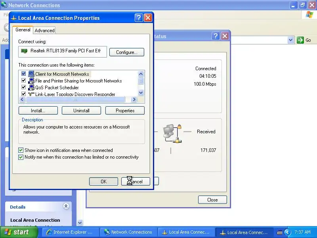317x238 pixels.
Task: Click the green Go arrow icon
Action: pos(300,40)
